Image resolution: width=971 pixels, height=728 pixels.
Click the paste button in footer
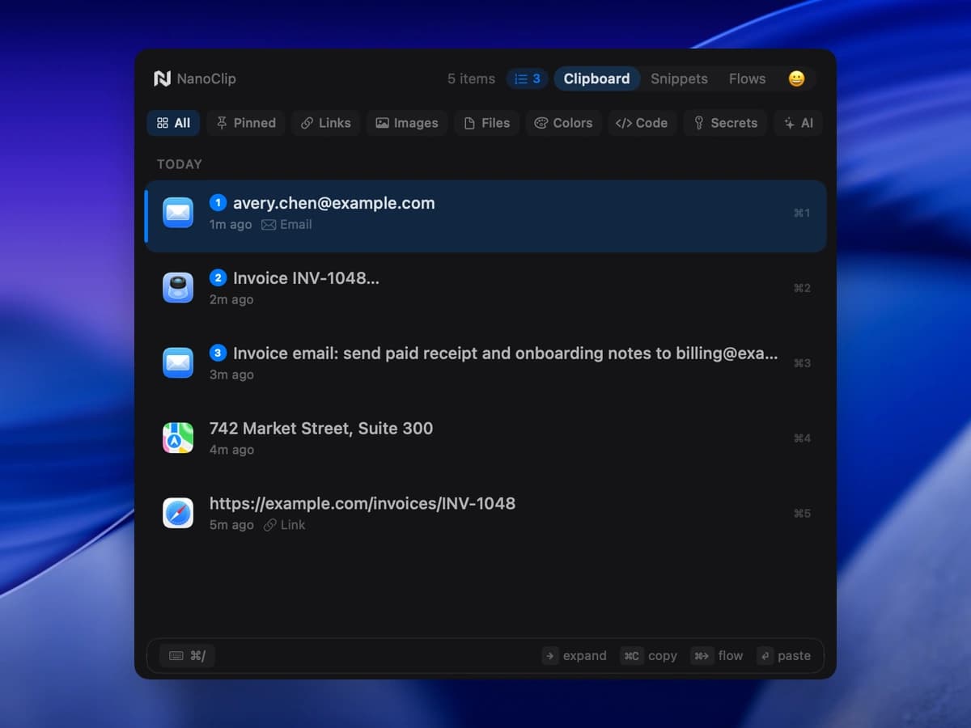coord(783,656)
